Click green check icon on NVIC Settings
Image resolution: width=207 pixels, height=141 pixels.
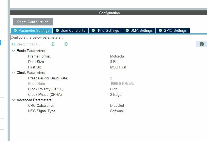[93, 30]
